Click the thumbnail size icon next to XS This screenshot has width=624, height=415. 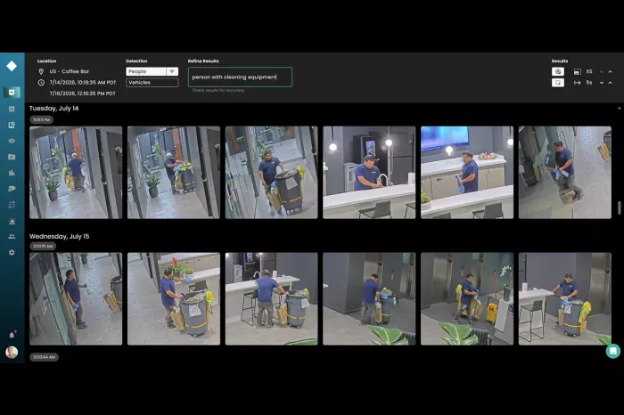point(577,72)
